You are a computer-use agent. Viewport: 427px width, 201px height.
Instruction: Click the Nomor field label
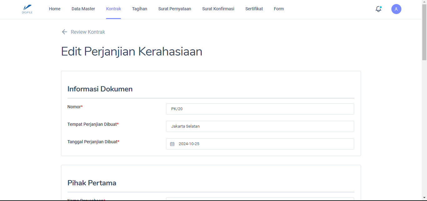click(x=74, y=107)
